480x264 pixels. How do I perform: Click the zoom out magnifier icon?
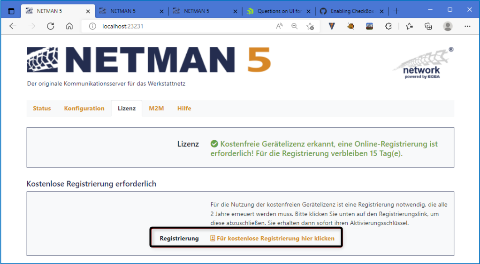(x=295, y=26)
